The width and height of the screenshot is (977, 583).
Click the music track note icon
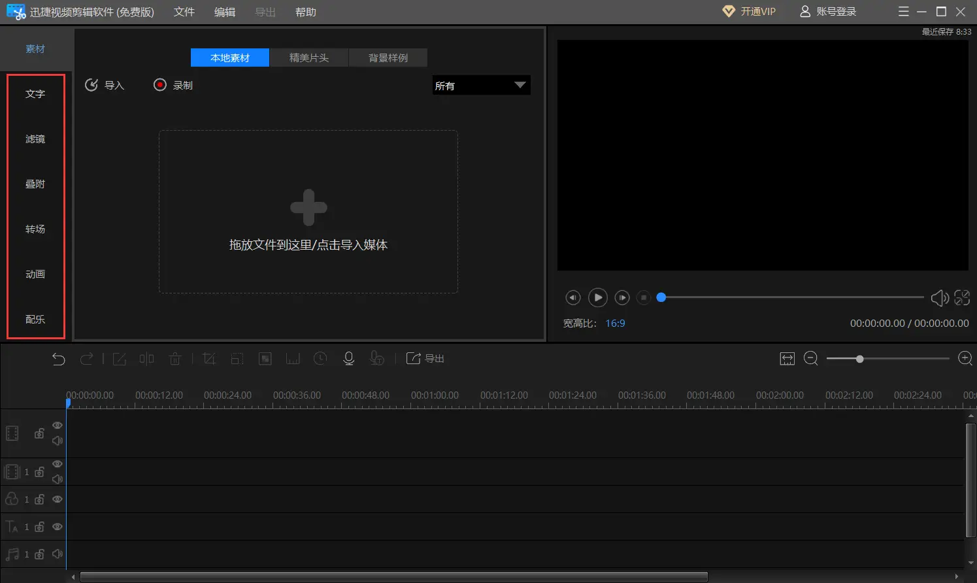point(12,554)
